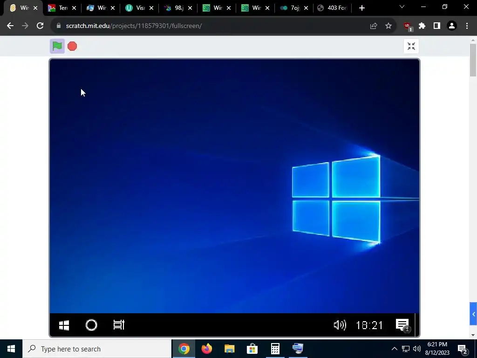Stop the project with red stop button

point(72,46)
